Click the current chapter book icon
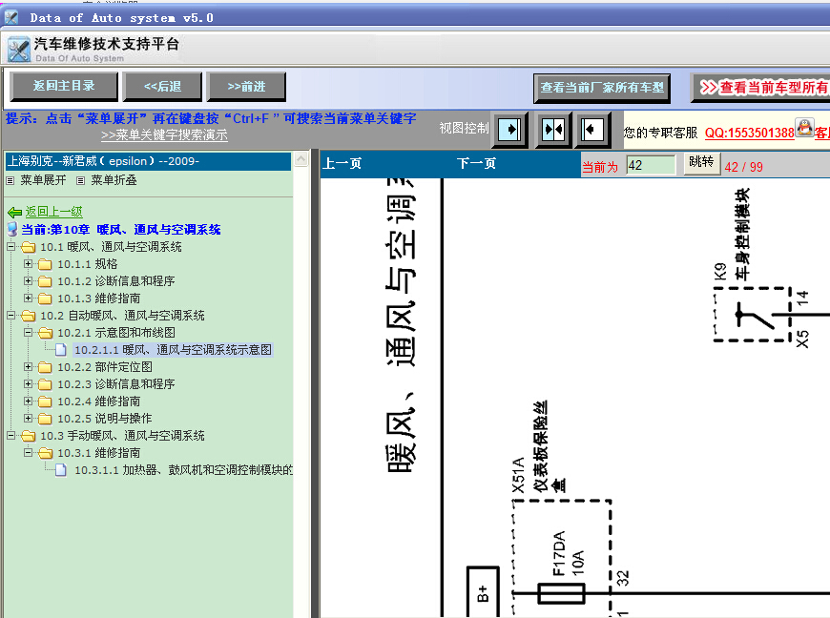Image resolution: width=830 pixels, height=618 pixels. tap(12, 229)
